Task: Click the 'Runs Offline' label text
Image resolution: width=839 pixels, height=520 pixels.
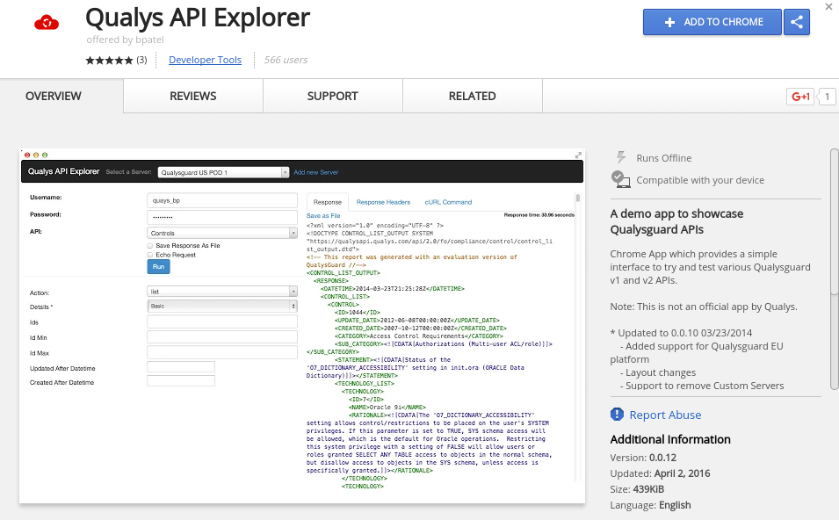Action: [664, 158]
